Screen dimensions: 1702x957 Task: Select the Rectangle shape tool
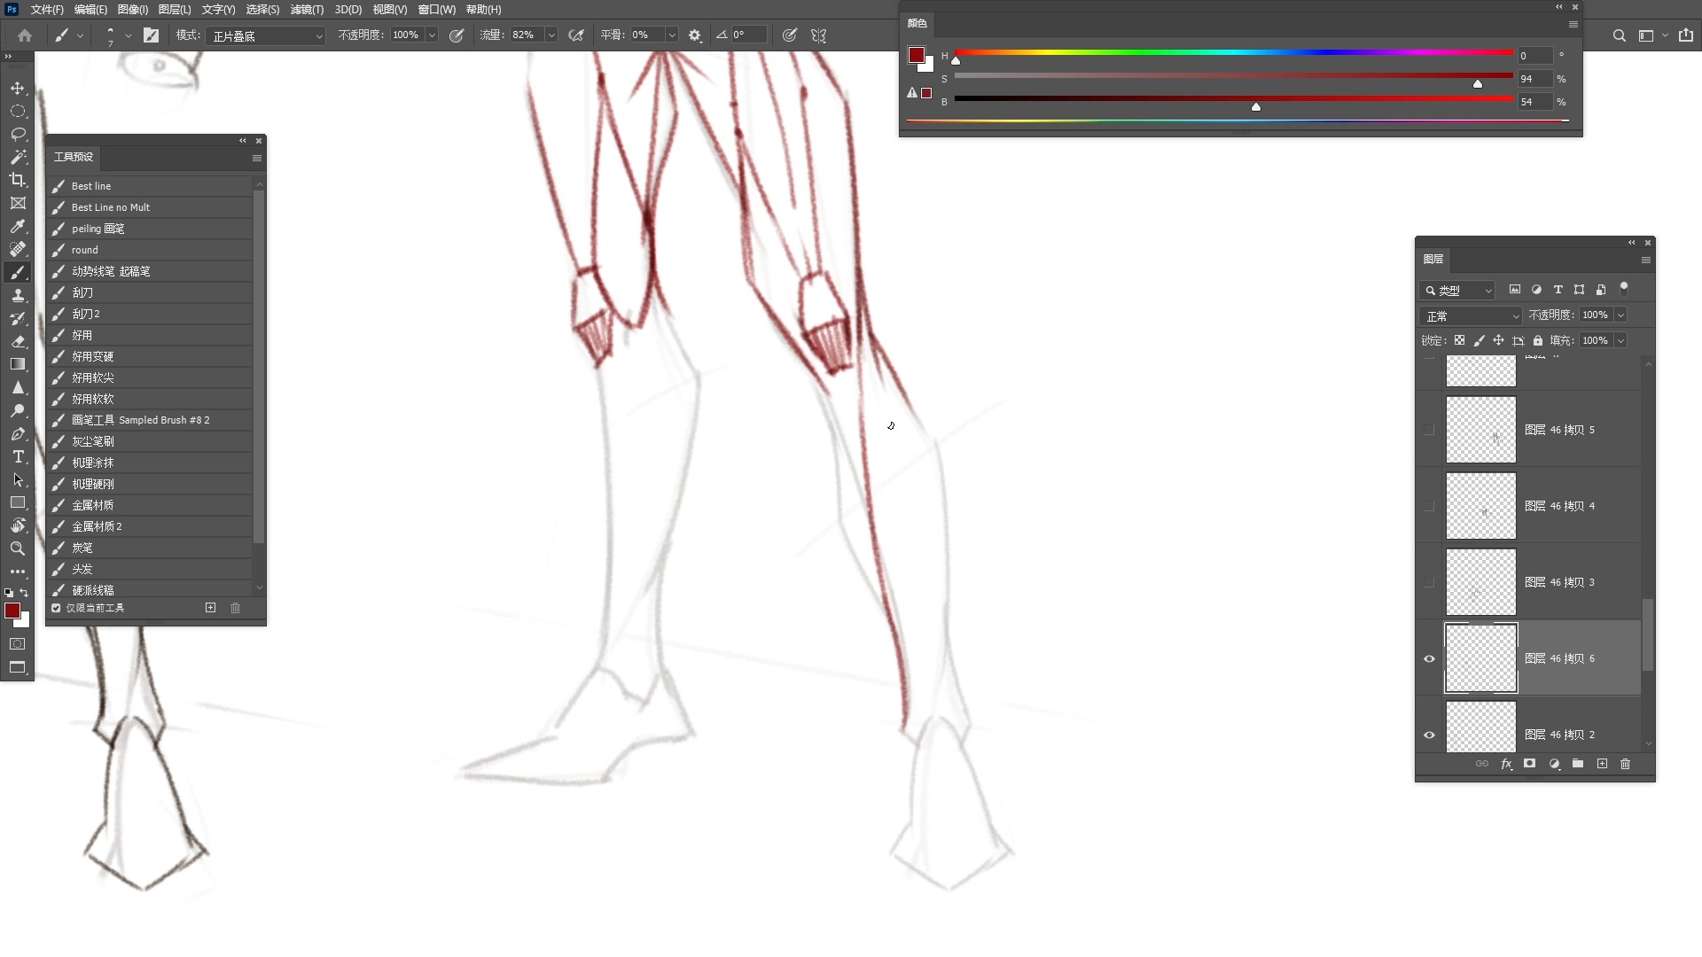(x=18, y=503)
